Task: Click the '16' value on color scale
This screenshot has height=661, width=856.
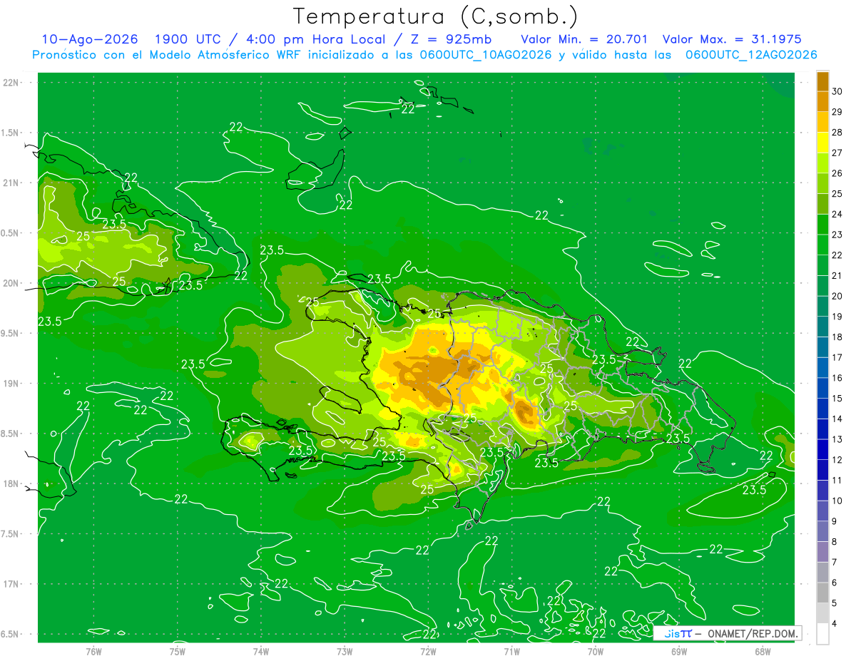Action: click(837, 378)
